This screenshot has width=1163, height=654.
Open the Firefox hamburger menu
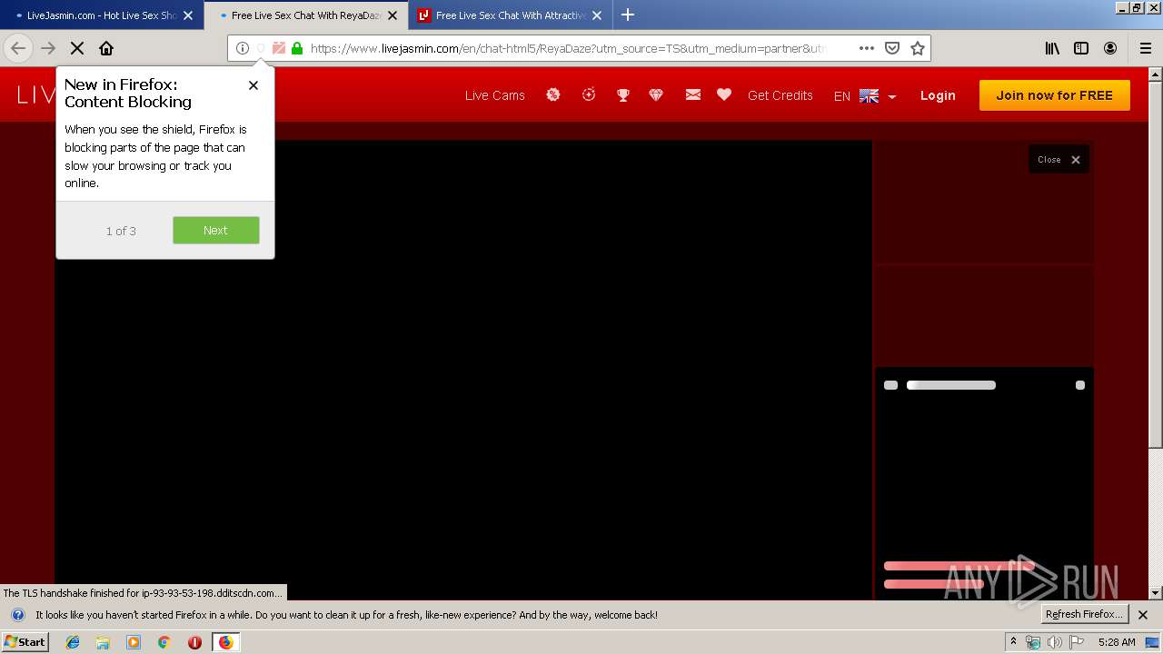(1146, 48)
